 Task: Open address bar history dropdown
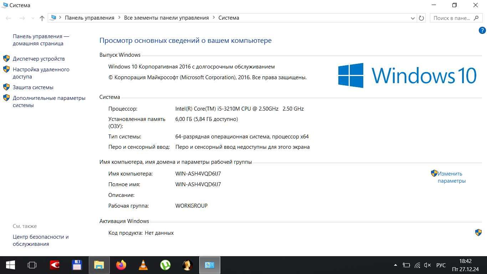pyautogui.click(x=413, y=18)
